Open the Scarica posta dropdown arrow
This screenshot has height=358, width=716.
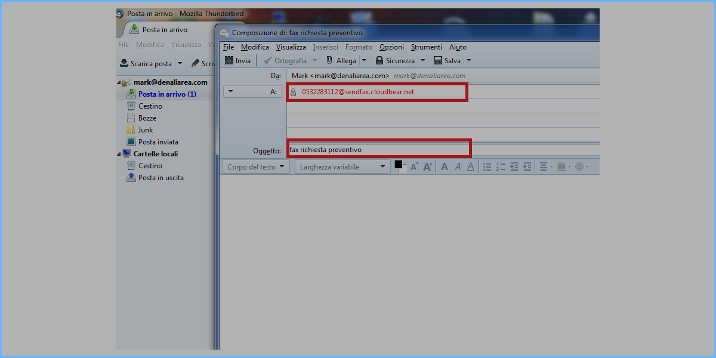tap(180, 63)
